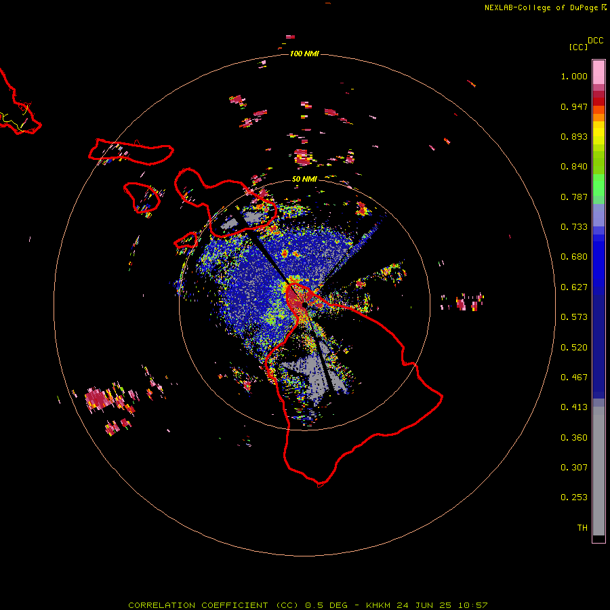This screenshot has width=610, height=610.
Task: Click the gray lower segment of color bar
Action: tap(598, 471)
